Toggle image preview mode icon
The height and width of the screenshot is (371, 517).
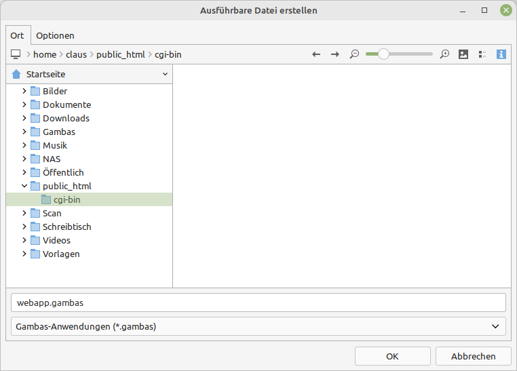coord(463,54)
